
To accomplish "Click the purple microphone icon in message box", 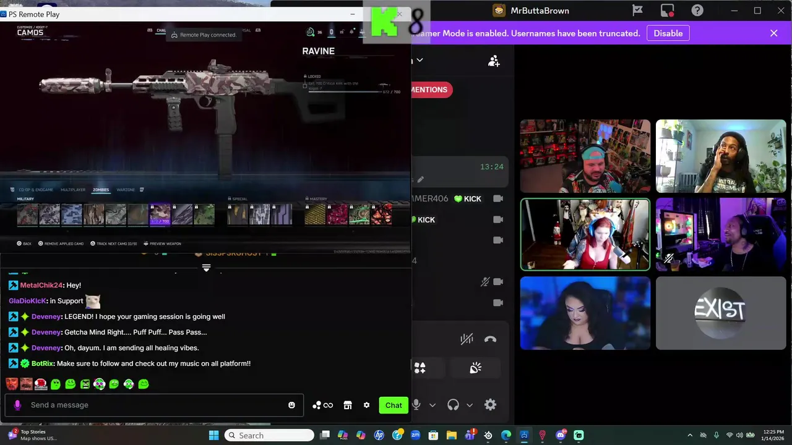I will click(17, 405).
